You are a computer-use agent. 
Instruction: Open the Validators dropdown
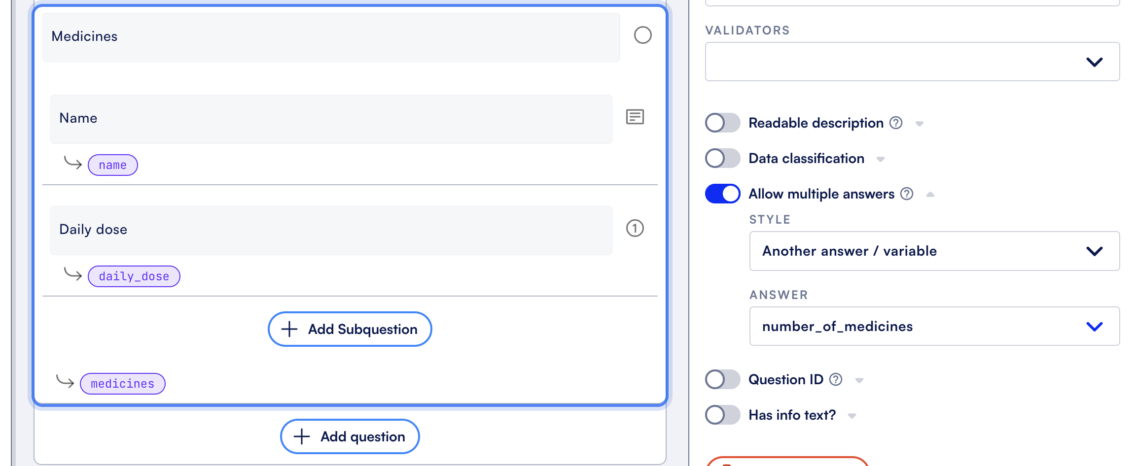[912, 62]
